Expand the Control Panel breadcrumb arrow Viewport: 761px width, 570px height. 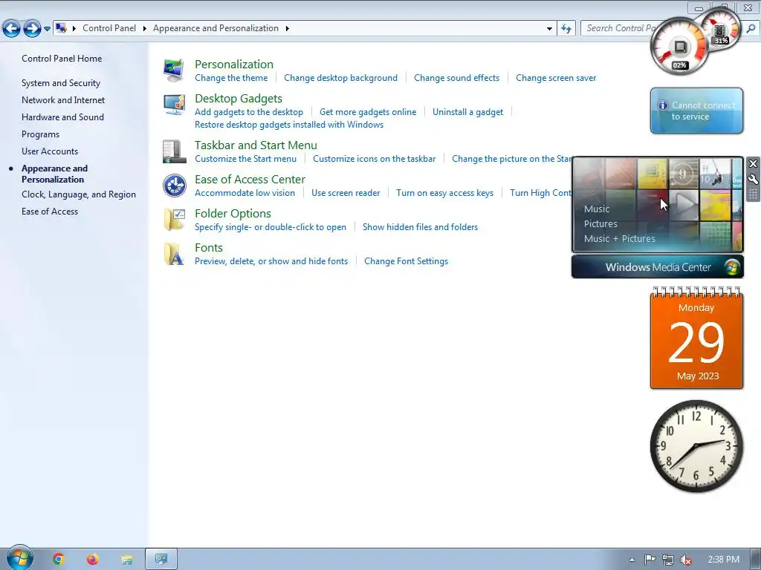pos(145,29)
